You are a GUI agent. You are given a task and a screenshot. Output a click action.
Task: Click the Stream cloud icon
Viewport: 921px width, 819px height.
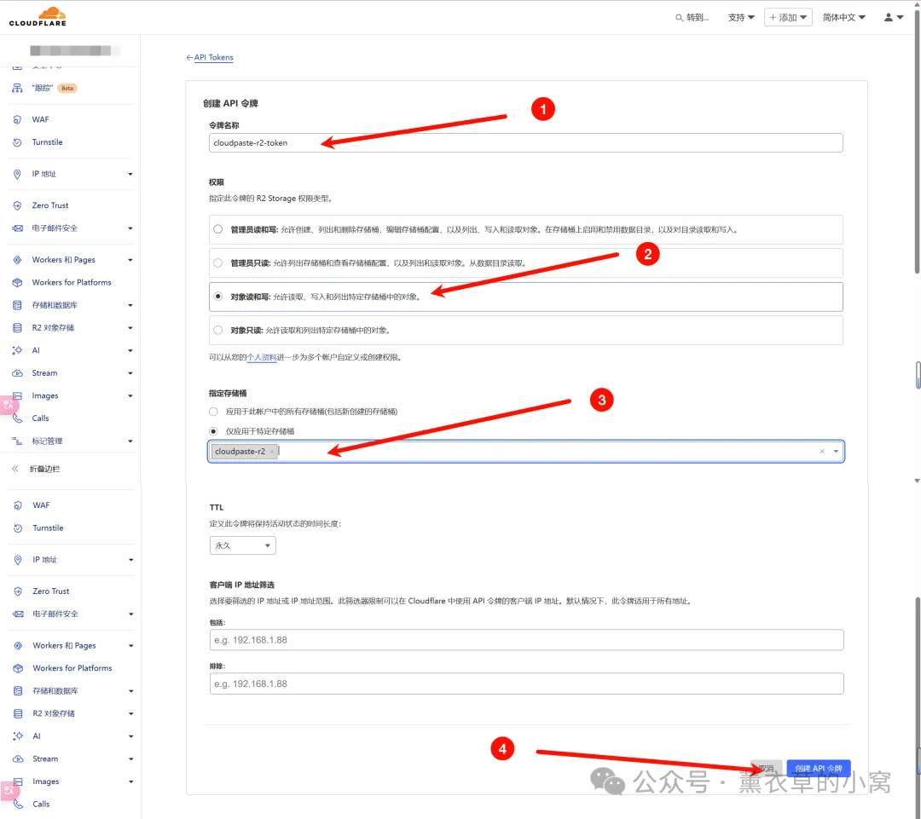point(17,373)
